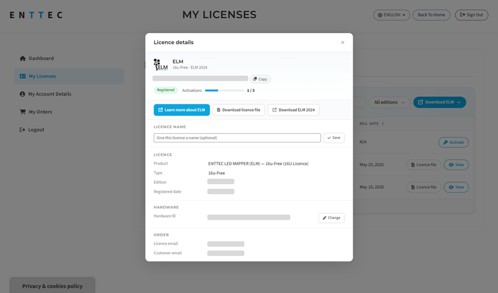Click the Dashboard home icon
The image size is (498, 293).
pyautogui.click(x=23, y=59)
